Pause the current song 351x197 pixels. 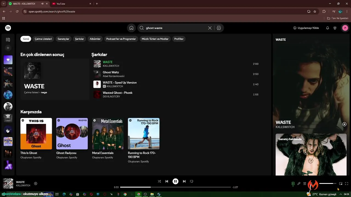tap(175, 181)
